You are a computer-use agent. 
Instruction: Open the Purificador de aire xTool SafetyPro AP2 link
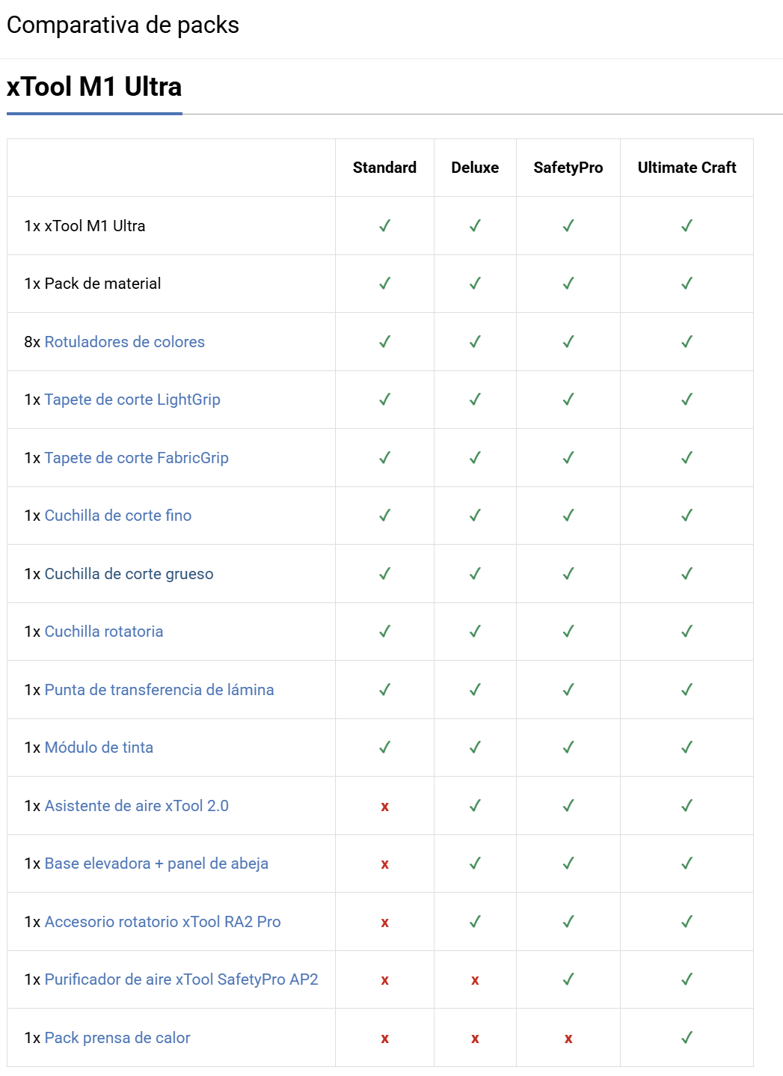coord(182,979)
